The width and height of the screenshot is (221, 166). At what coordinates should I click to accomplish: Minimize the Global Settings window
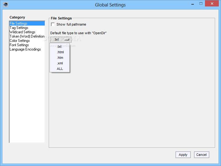point(193,4)
